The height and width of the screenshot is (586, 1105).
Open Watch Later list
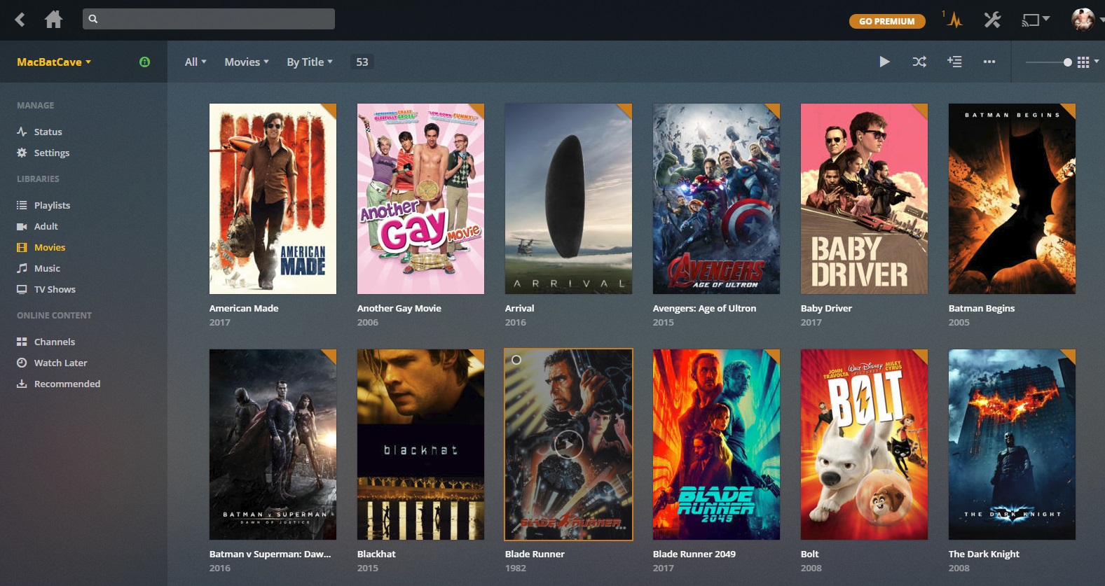click(x=61, y=363)
